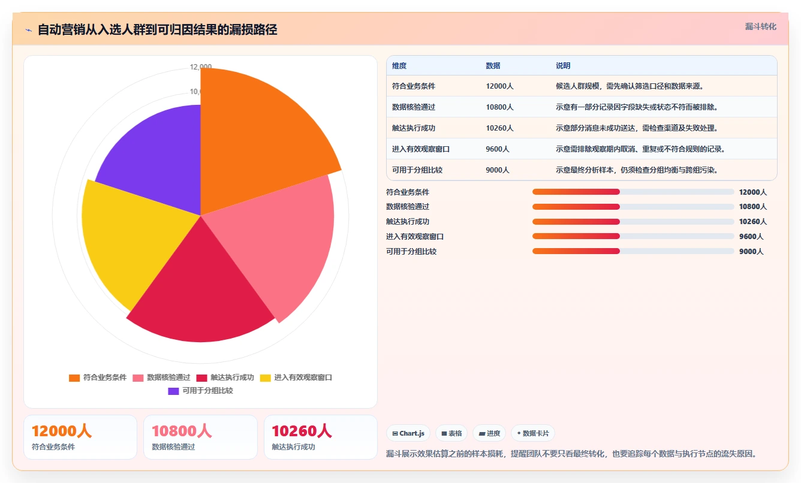This screenshot has height=483, width=801.
Task: Click the progress bar for 触达执行成功
Action: [633, 221]
